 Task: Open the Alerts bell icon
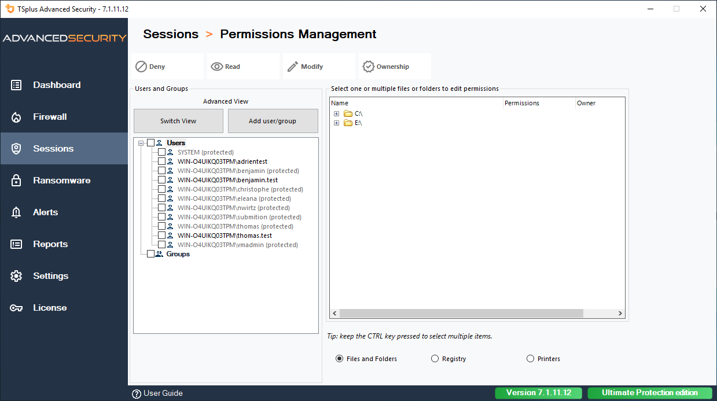coord(16,212)
